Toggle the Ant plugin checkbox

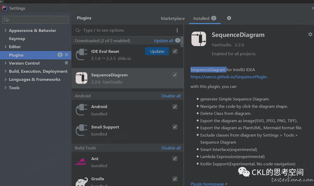pos(175,159)
